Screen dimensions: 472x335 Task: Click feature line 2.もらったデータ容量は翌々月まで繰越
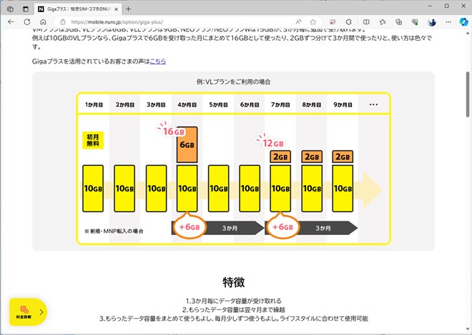click(234, 309)
